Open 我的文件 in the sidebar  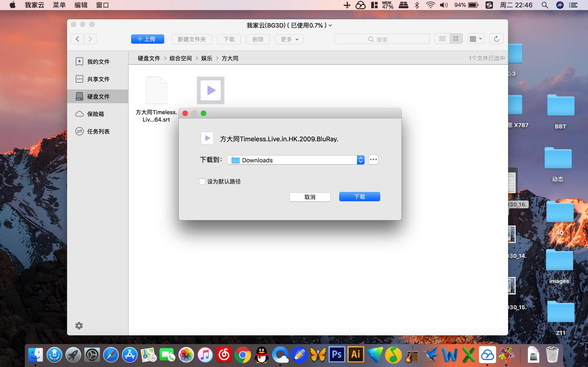click(x=98, y=61)
